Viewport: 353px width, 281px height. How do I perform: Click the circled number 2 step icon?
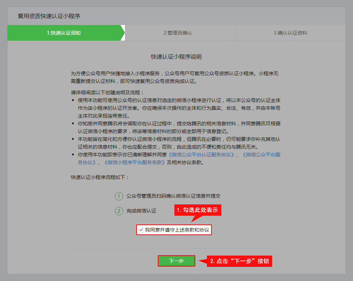(x=119, y=211)
